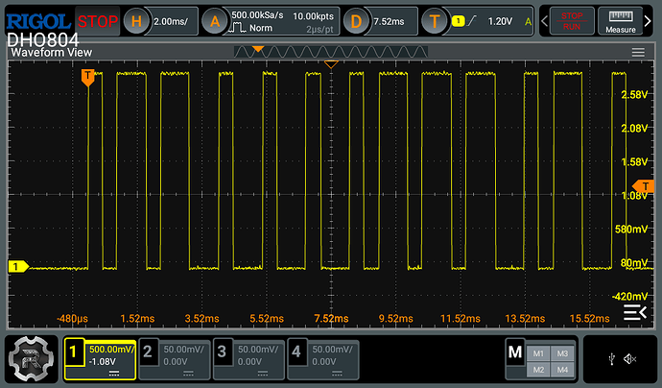Enable math channel M1
This screenshot has height=388, width=662.
coord(538,353)
